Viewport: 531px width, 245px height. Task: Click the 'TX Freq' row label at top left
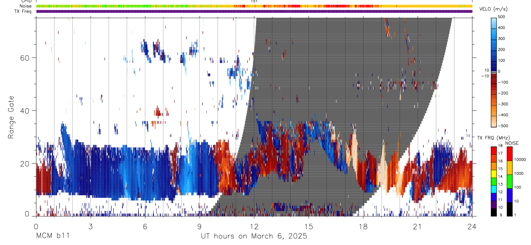tap(22, 11)
